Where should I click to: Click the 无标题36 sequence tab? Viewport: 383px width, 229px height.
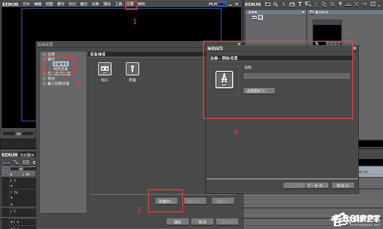27,155
